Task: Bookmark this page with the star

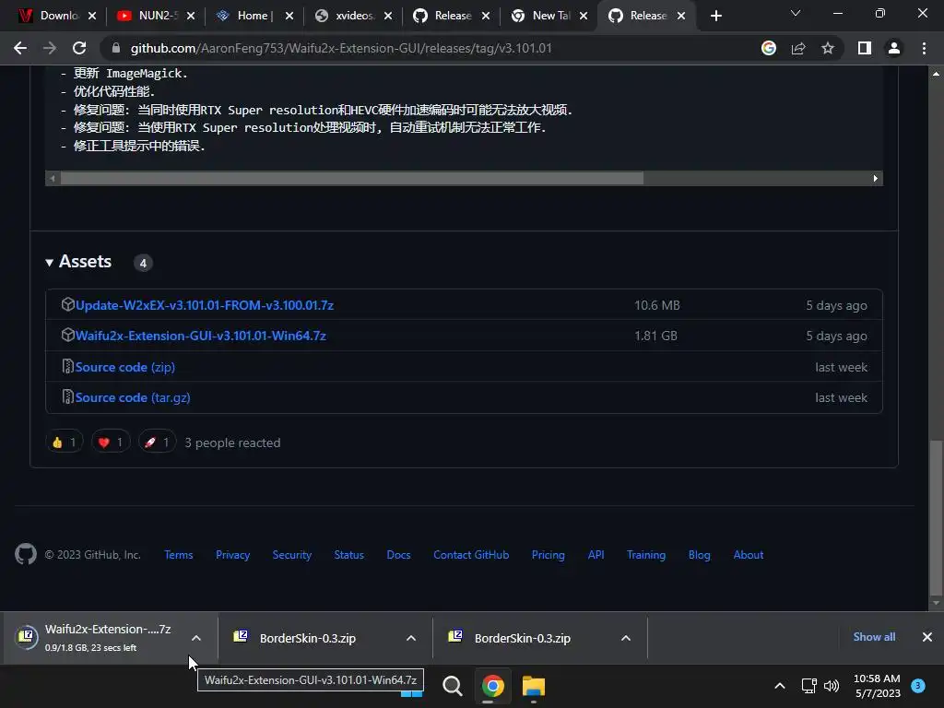Action: coord(828,48)
